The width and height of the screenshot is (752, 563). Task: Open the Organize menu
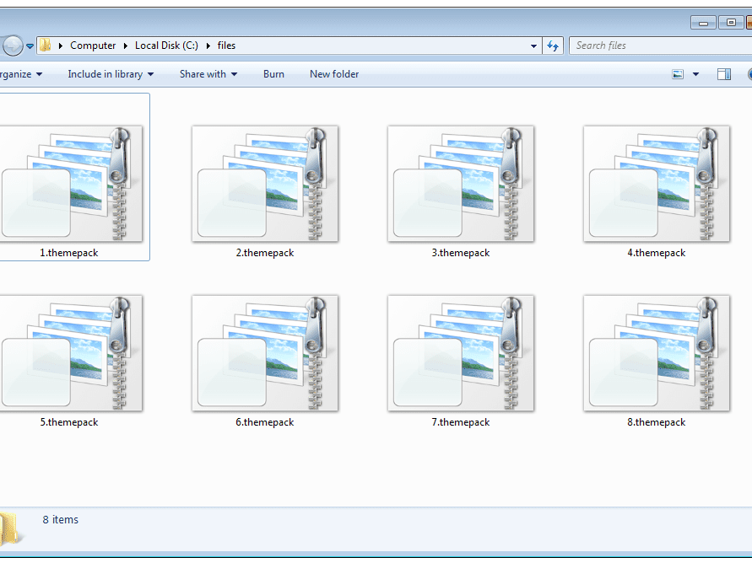pyautogui.click(x=20, y=74)
